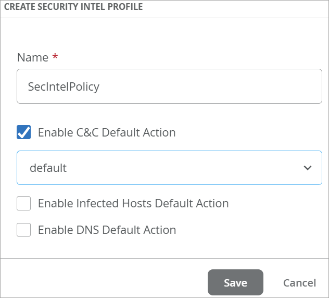This screenshot has height=298, width=329.
Task: Click the blue checkmark in C&C checkbox
Action: point(24,132)
